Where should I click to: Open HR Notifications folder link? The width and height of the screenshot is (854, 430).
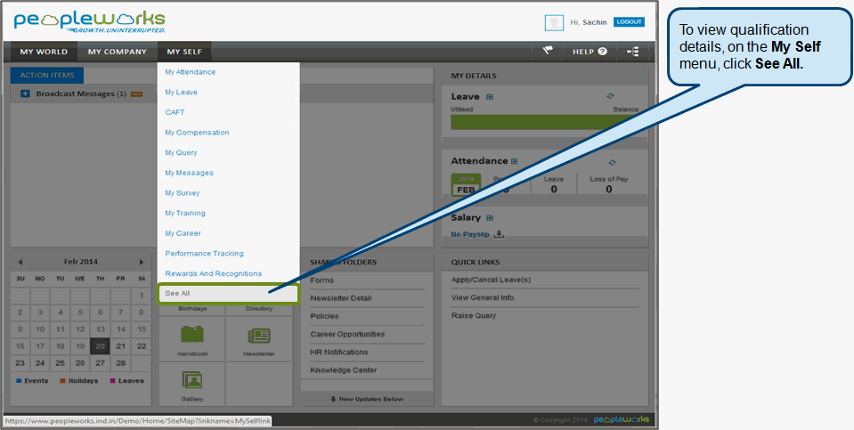point(338,353)
